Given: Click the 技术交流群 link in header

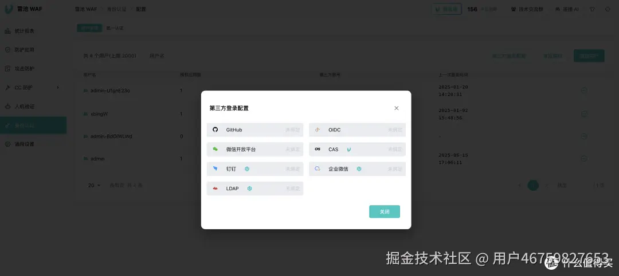Looking at the screenshot, I should pyautogui.click(x=527, y=9).
